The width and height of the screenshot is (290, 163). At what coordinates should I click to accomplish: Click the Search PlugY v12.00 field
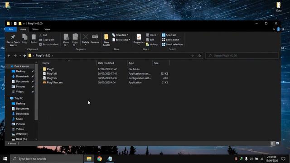pos(242,56)
